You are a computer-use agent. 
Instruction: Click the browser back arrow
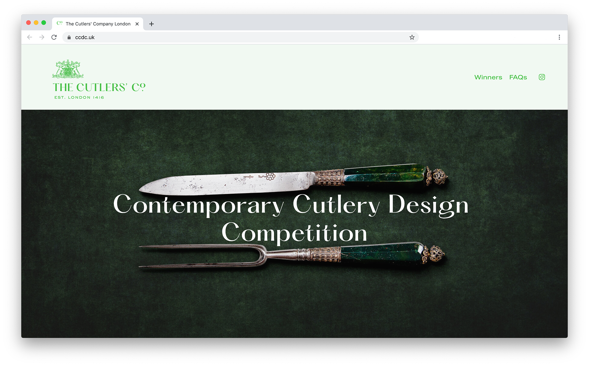coord(30,37)
